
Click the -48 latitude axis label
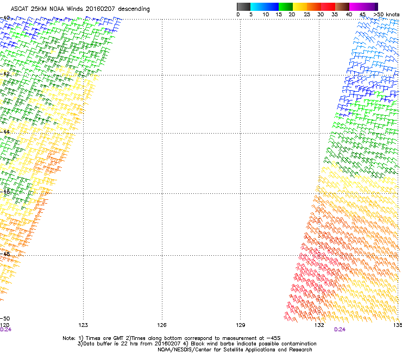(x=6, y=254)
